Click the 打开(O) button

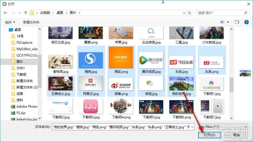(209, 135)
